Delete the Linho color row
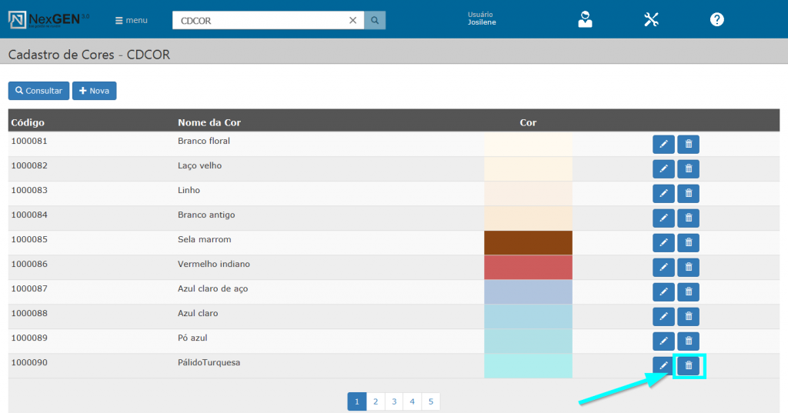 coord(689,193)
